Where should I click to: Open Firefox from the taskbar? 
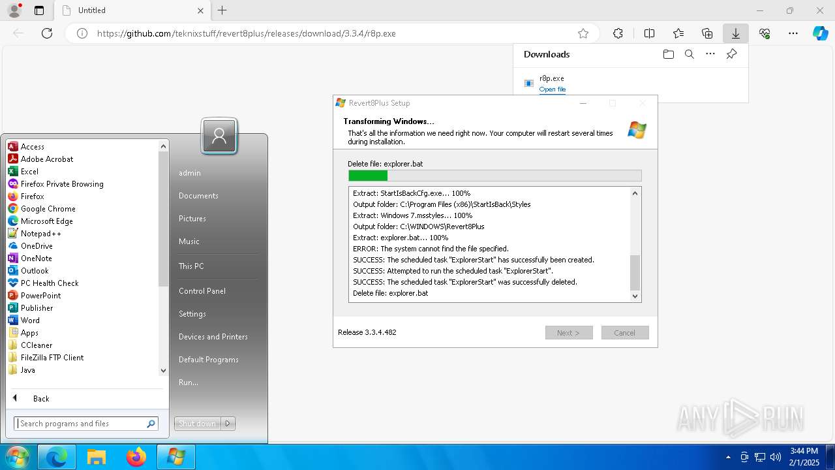[x=136, y=458]
